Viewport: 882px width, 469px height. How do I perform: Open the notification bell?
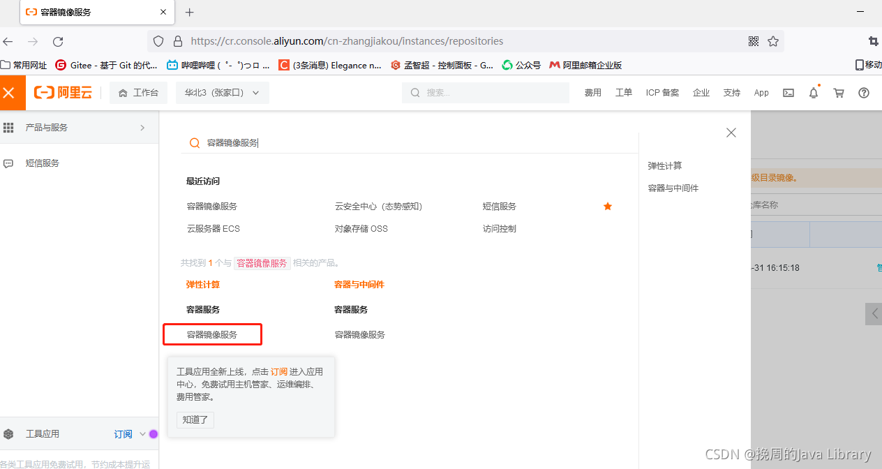(x=813, y=92)
